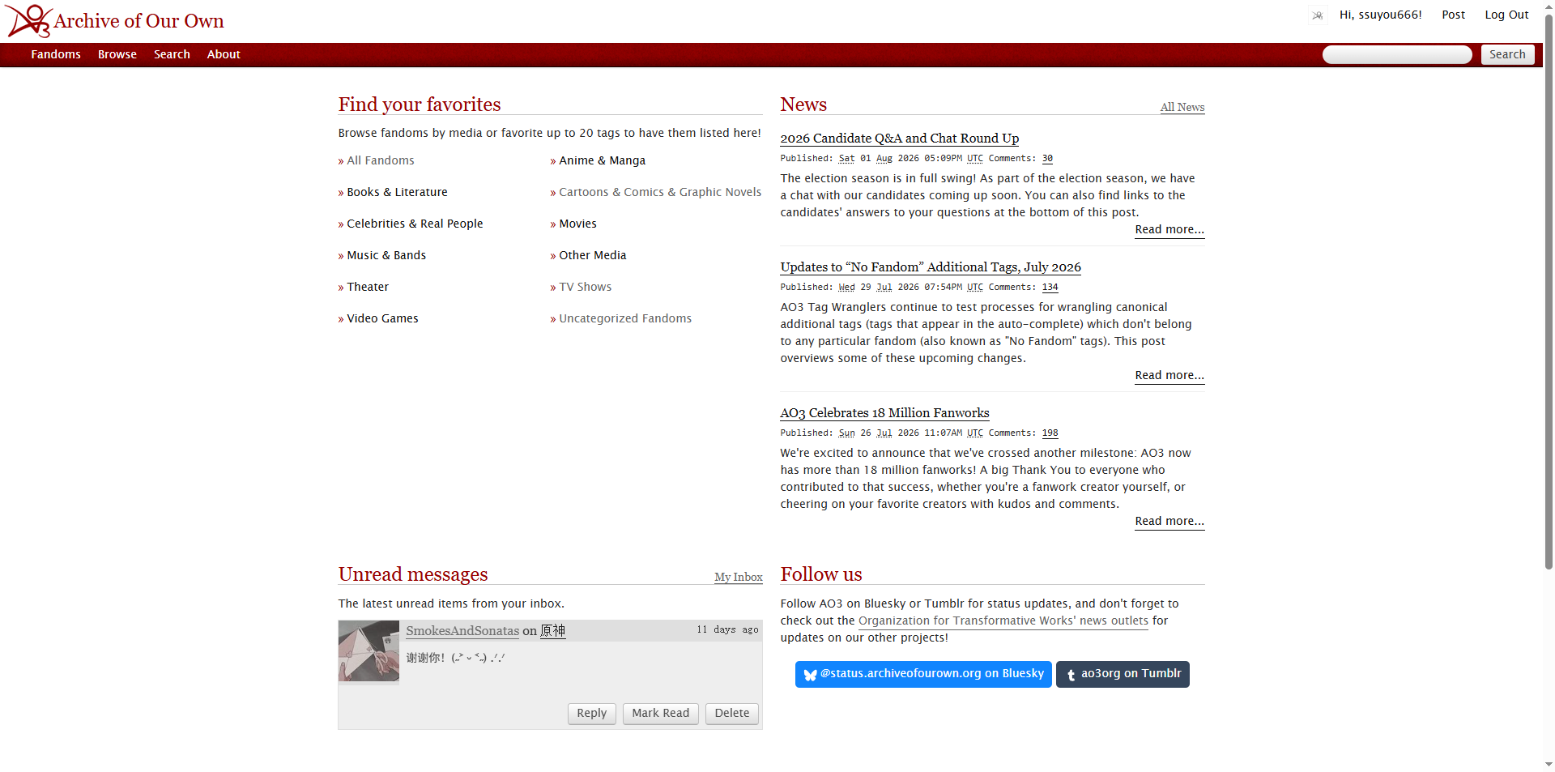Click scrollbar down arrow

[1549, 765]
